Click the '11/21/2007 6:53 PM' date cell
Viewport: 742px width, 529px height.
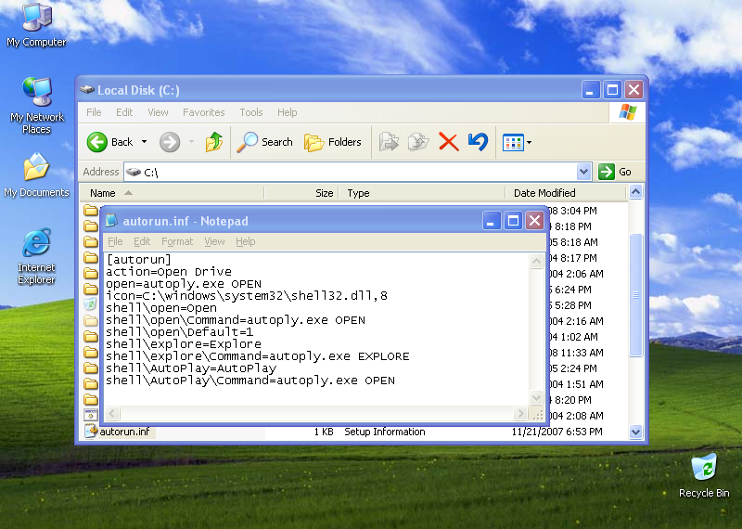557,432
